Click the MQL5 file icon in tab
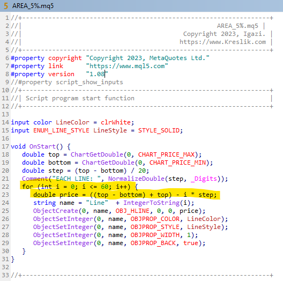Screen dimensions: 283x281 point(6,6)
